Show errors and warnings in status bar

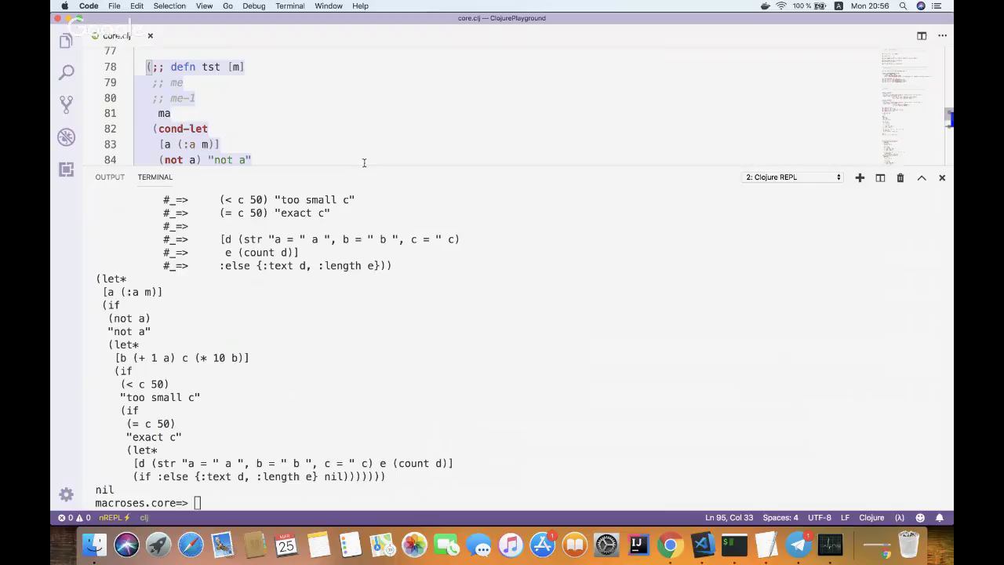(x=75, y=518)
